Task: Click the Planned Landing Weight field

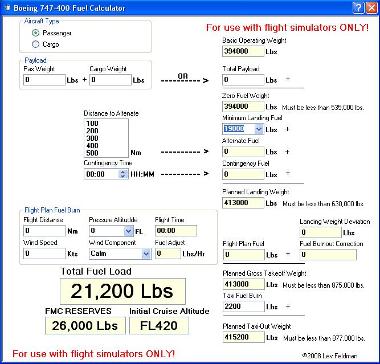Action: click(x=243, y=203)
